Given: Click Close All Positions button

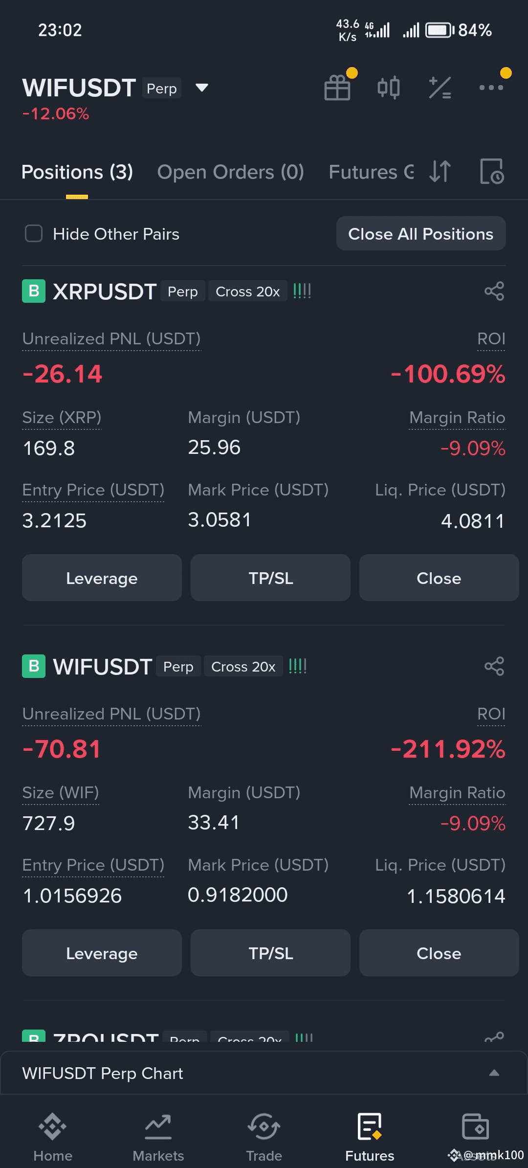Looking at the screenshot, I should point(421,234).
